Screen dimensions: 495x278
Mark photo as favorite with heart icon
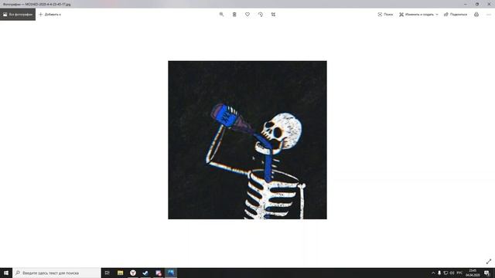247,15
